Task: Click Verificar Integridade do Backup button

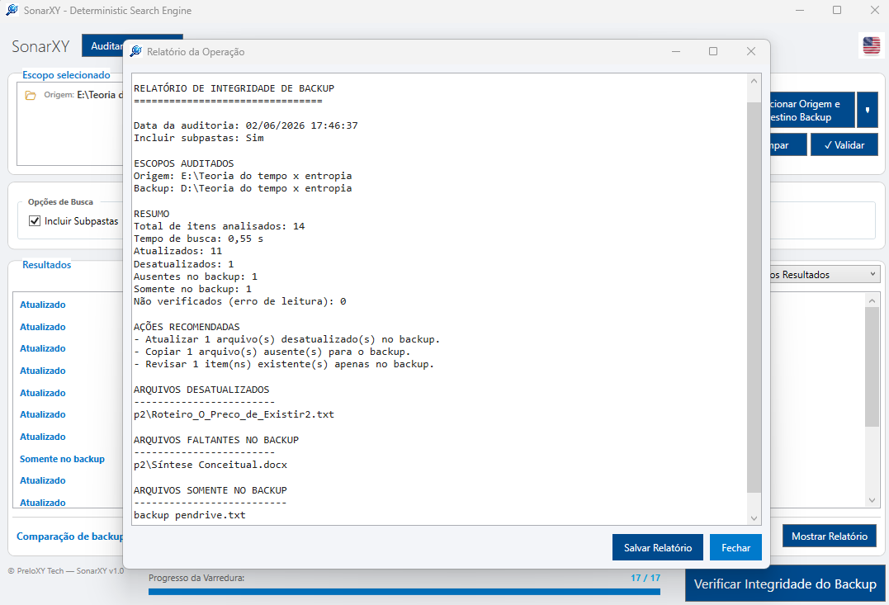Action: pos(785,584)
